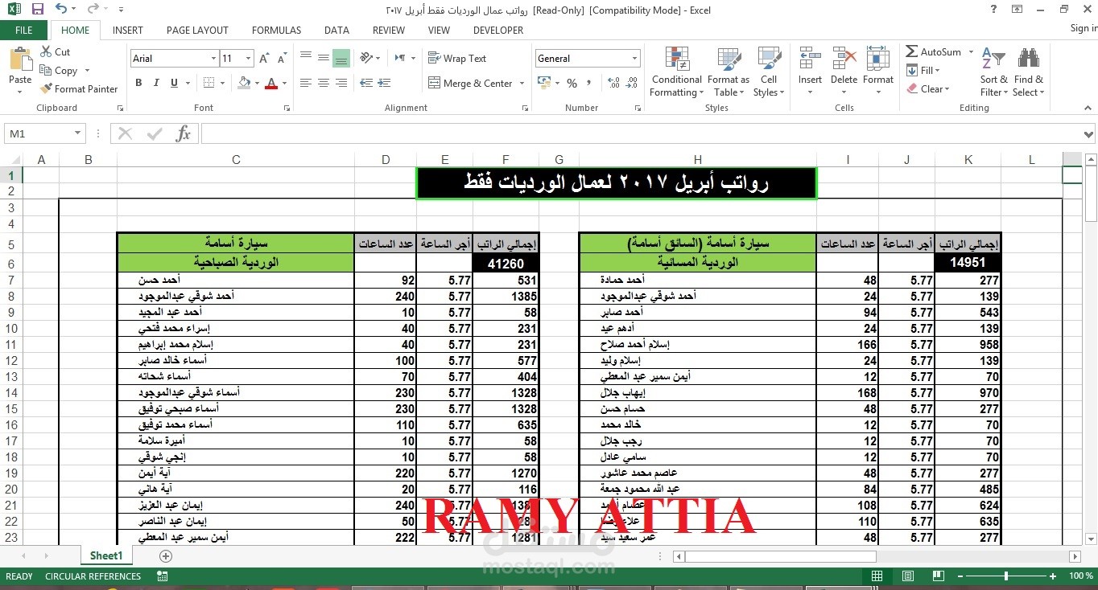Click the Insert cells icon
The image size is (1098, 590).
click(x=810, y=60)
